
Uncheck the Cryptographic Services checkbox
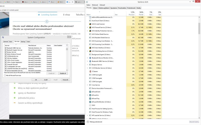pyautogui.click(x=6, y=66)
